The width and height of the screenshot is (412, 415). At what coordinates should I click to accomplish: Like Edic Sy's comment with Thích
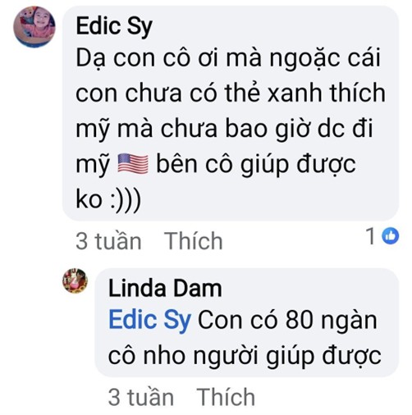pyautogui.click(x=194, y=241)
